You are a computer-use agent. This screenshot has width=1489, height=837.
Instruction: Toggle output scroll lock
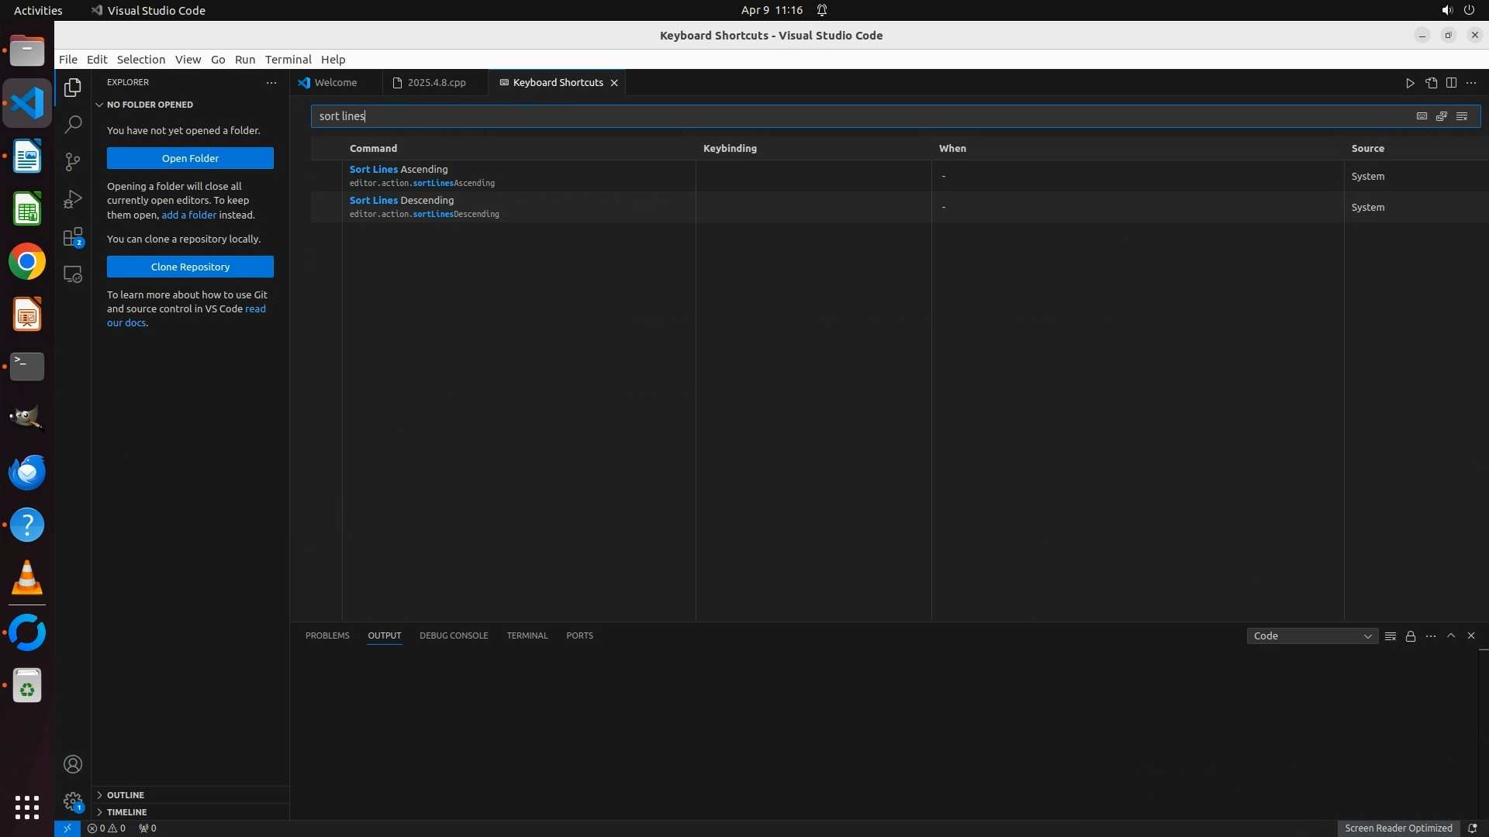coord(1411,636)
